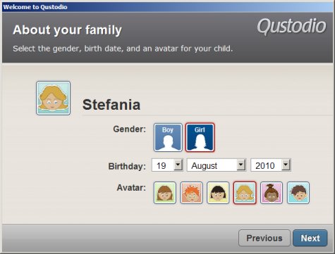Open the birthday day dropdown
This screenshot has width=335, height=254.
pyautogui.click(x=178, y=165)
